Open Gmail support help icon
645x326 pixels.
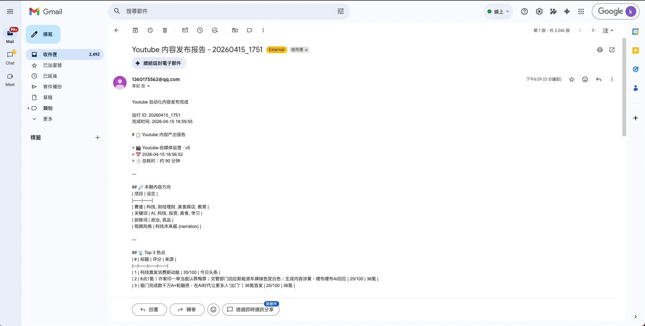(524, 11)
